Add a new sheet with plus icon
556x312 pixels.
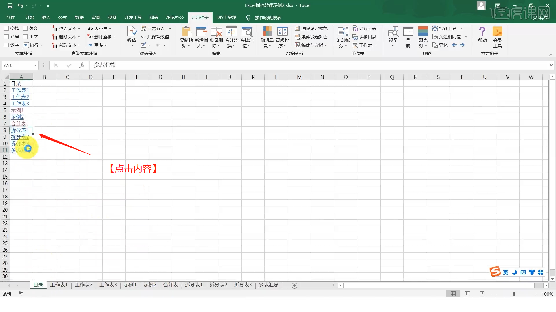[x=295, y=286]
